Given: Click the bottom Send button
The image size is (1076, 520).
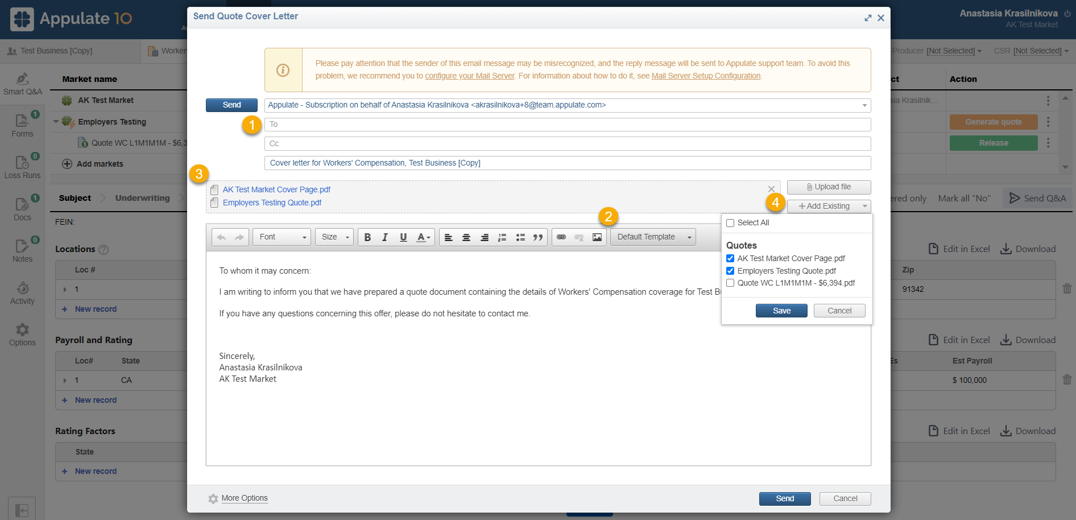Looking at the screenshot, I should (x=785, y=499).
